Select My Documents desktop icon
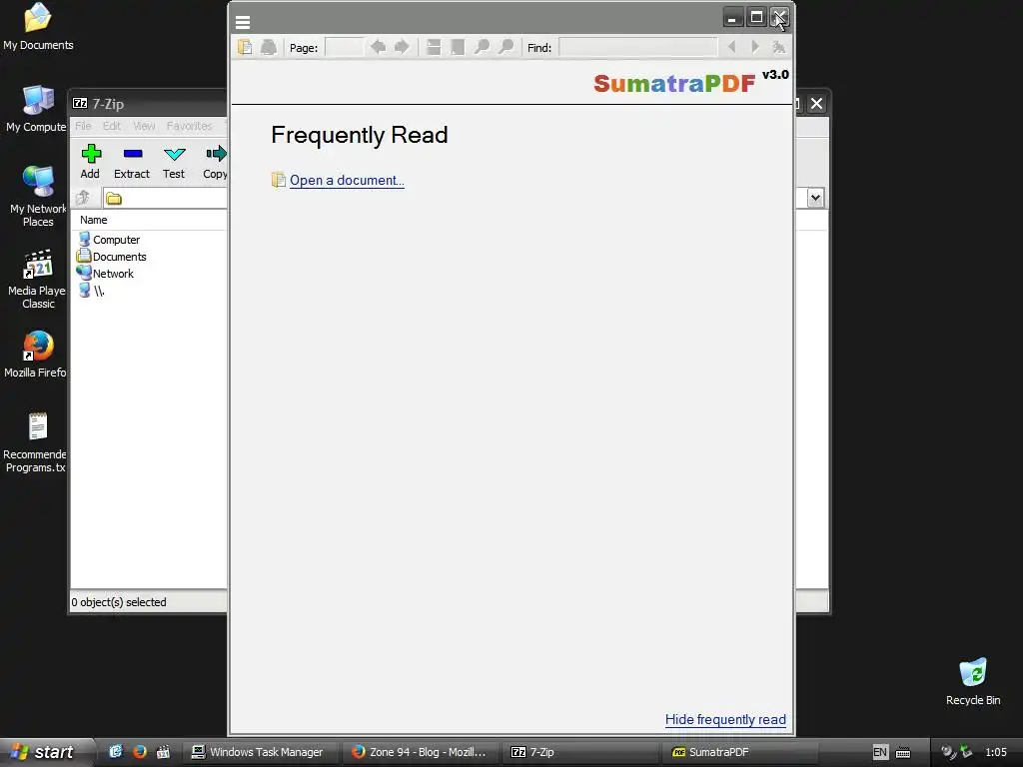 click(38, 27)
